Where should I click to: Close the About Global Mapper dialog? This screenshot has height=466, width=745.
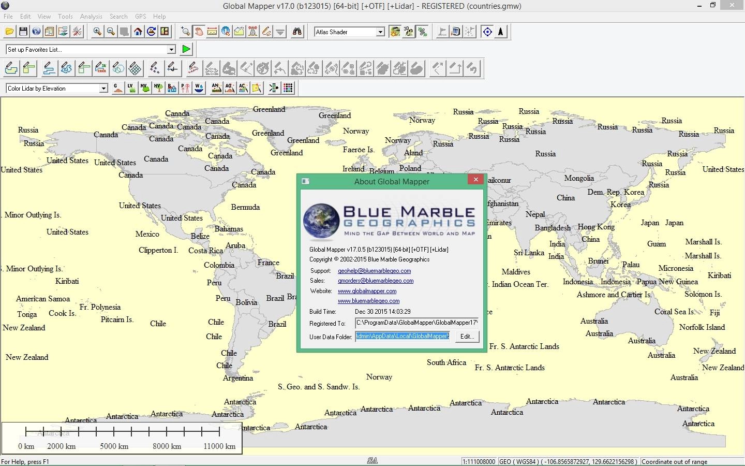pyautogui.click(x=475, y=180)
